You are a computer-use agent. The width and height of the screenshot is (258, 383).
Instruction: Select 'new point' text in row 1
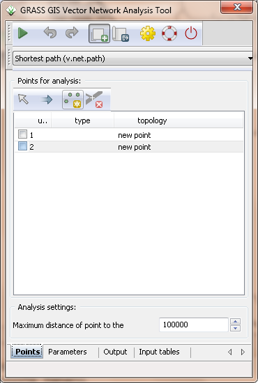tap(135, 135)
